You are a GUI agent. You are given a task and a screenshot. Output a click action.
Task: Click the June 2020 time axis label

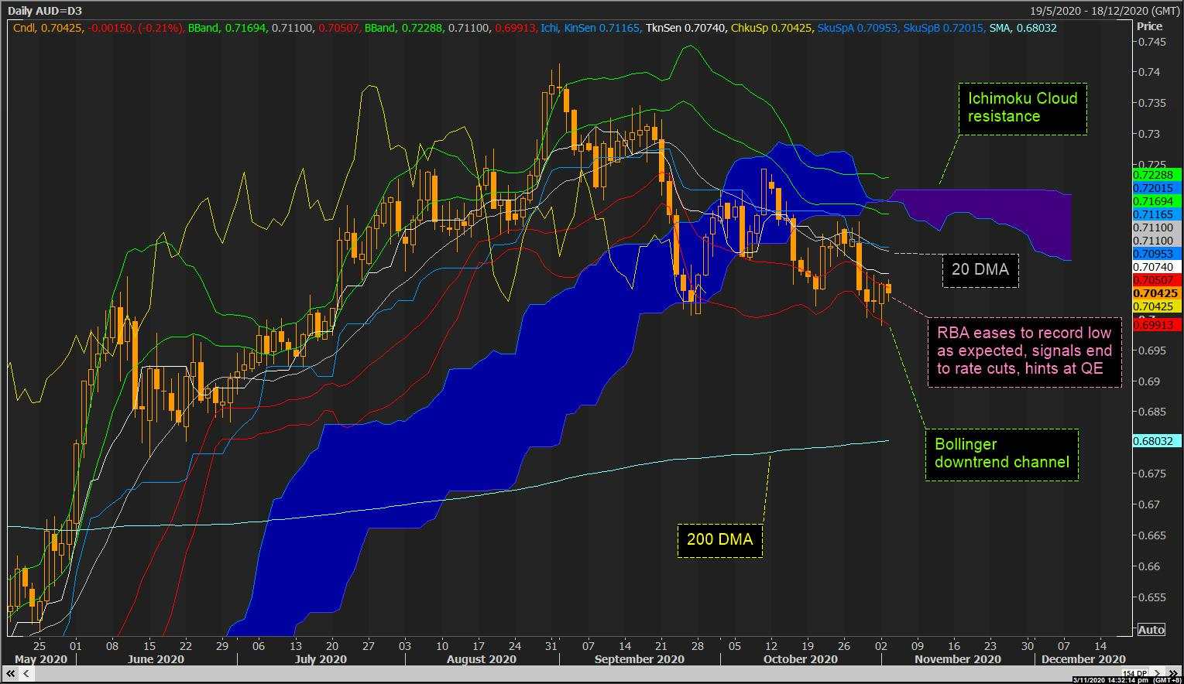[x=155, y=659]
